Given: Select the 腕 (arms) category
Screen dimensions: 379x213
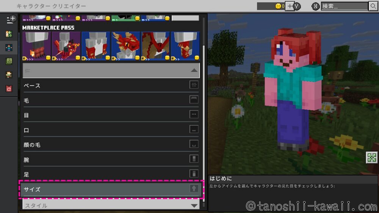Looking at the screenshot, I should click(111, 159).
